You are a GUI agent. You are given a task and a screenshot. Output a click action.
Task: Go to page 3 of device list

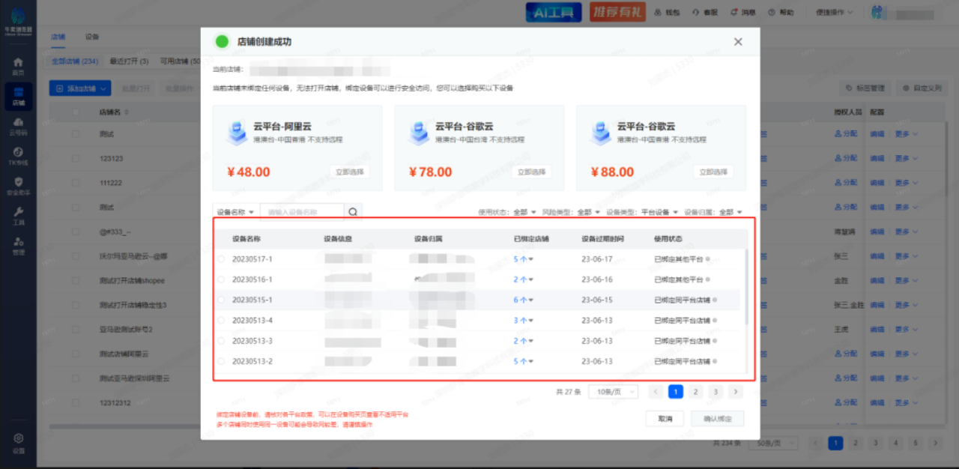tap(716, 392)
